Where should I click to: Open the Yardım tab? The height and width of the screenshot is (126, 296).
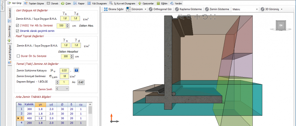pos(176,3)
